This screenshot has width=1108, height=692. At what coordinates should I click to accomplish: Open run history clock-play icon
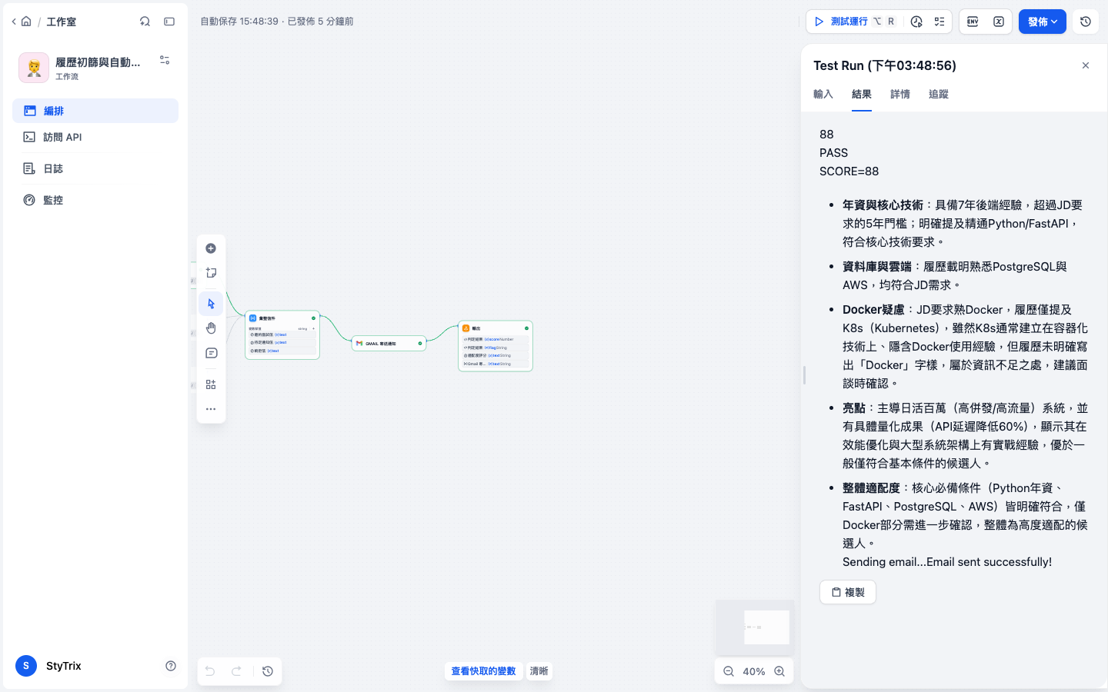pos(916,22)
